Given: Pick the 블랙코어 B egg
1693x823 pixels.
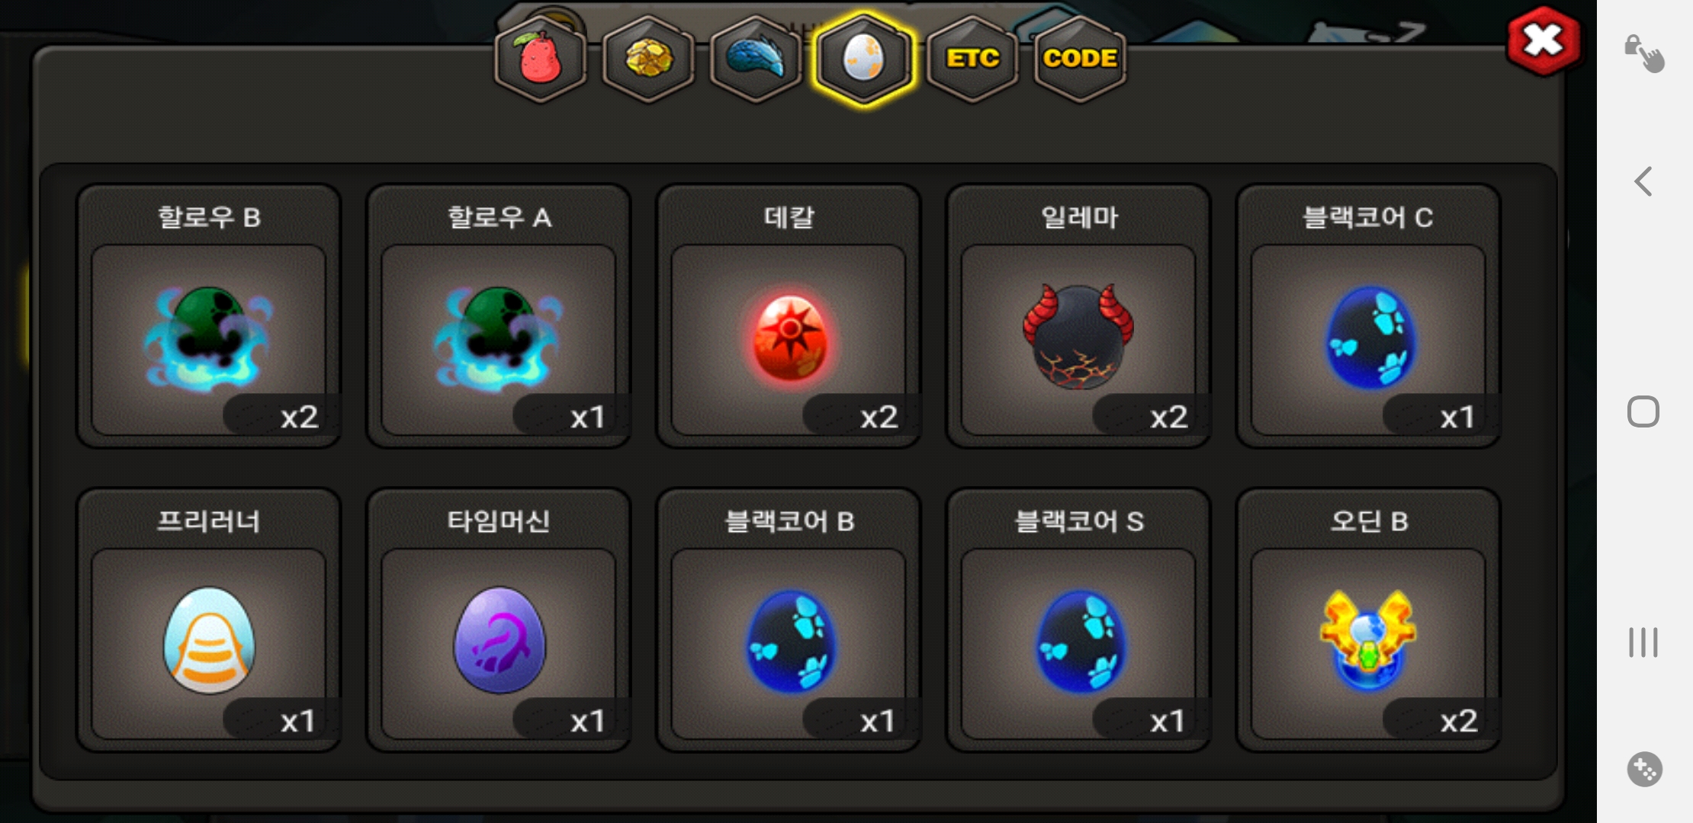Looking at the screenshot, I should coord(789,620).
